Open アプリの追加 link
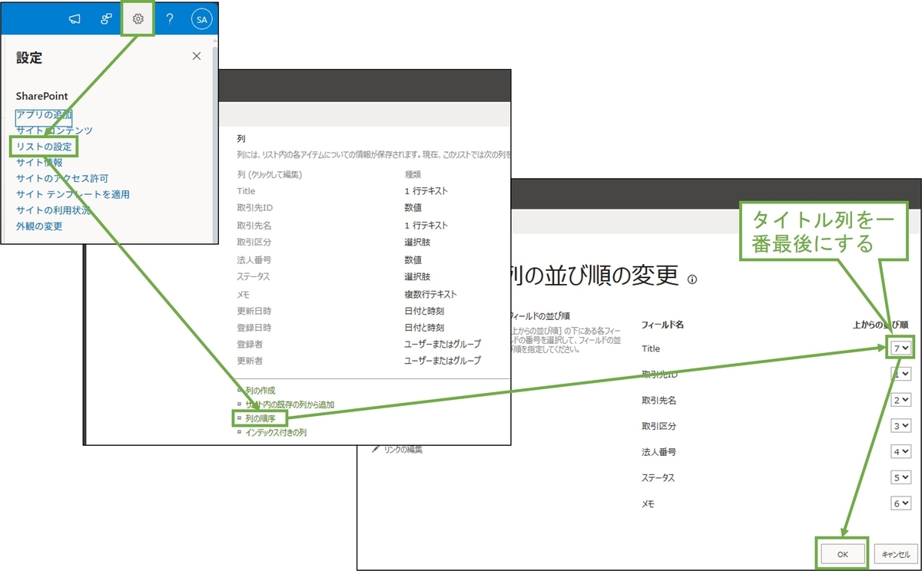Image resolution: width=922 pixels, height=571 pixels. [x=44, y=114]
